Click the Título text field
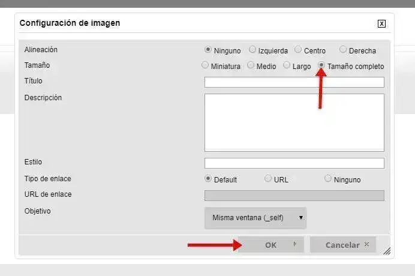This screenshot has height=276, width=415. click(294, 82)
